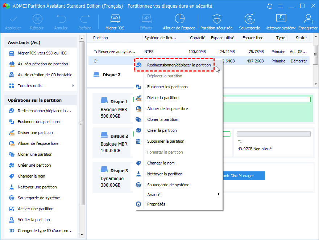Sort by the Capacité column header

pos(198,38)
